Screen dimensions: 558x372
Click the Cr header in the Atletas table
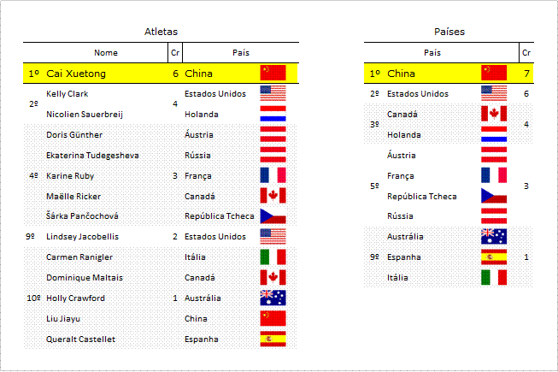point(174,53)
